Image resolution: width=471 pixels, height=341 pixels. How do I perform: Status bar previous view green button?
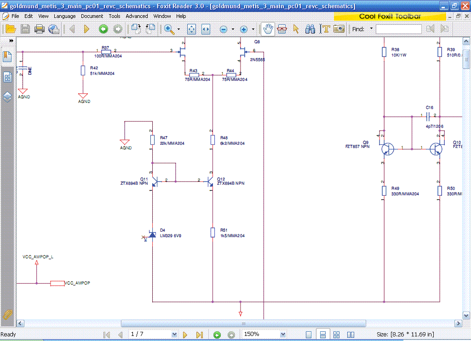click(x=217, y=335)
